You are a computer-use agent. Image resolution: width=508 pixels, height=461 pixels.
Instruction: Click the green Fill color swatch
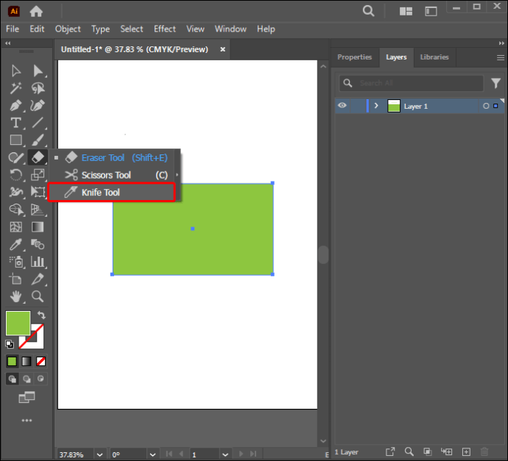18,323
